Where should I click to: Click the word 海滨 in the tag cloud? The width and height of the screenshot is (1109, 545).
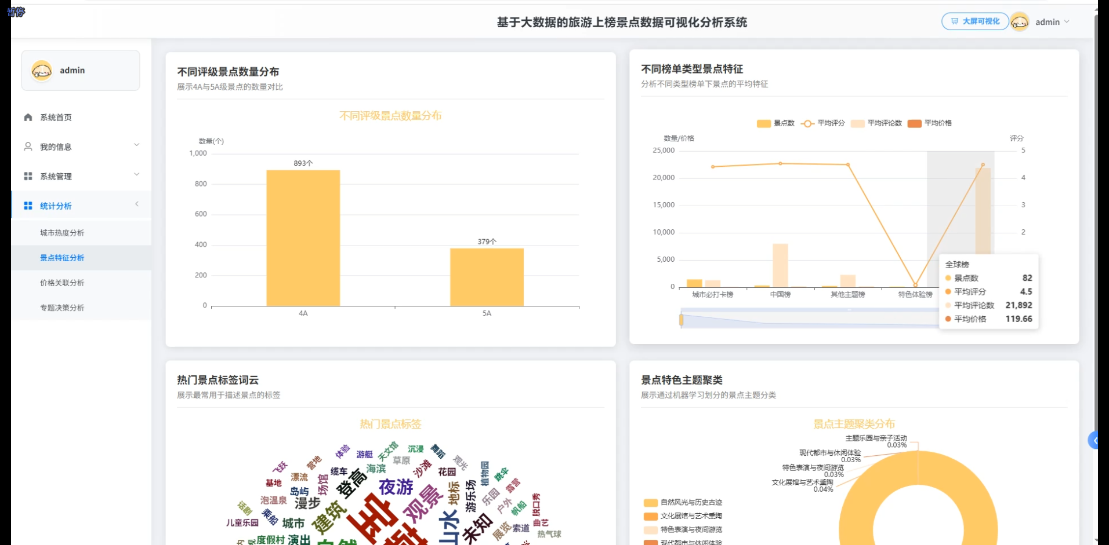click(x=376, y=469)
